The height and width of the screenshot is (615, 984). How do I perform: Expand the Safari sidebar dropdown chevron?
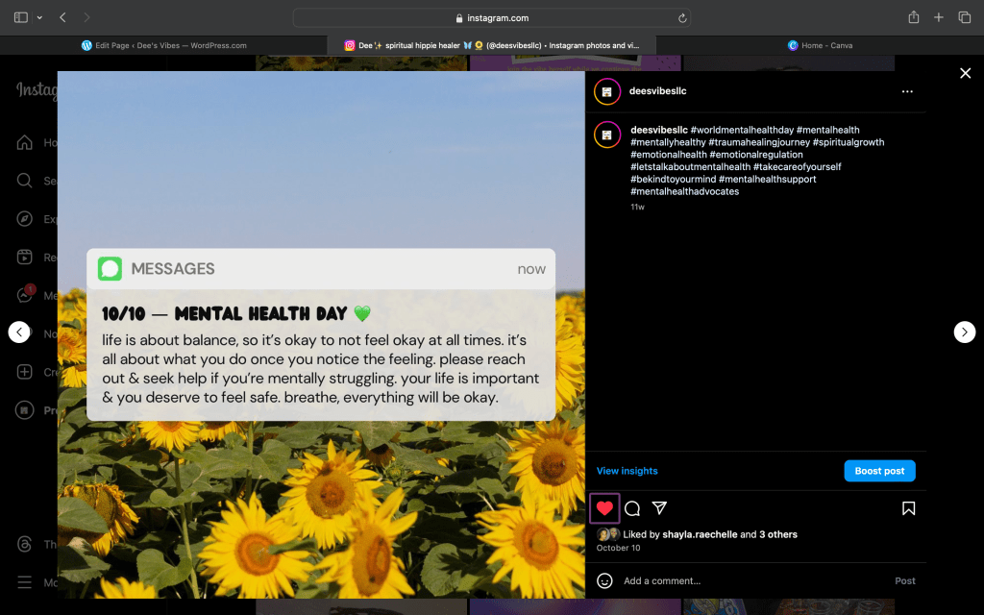pyautogui.click(x=39, y=17)
